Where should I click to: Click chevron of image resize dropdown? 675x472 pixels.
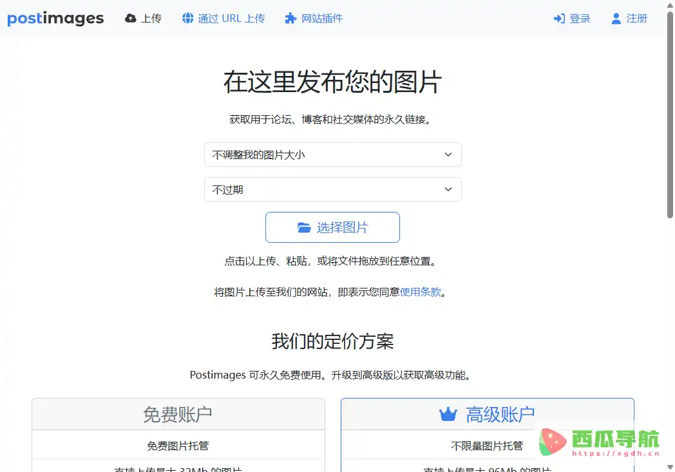(x=448, y=155)
